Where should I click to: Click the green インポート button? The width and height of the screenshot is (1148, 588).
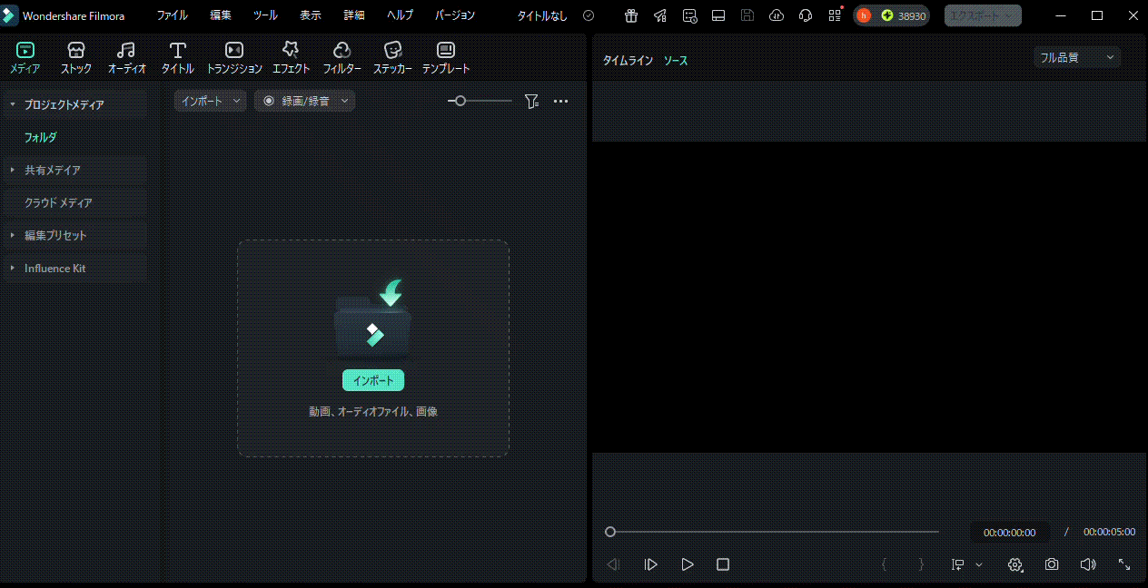(372, 380)
